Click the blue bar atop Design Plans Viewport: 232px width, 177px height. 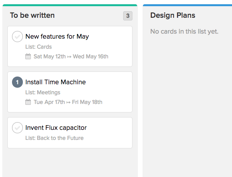pyautogui.click(x=187, y=5)
